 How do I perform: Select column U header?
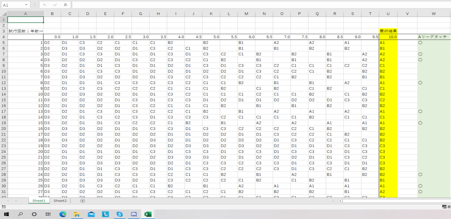tap(388, 14)
